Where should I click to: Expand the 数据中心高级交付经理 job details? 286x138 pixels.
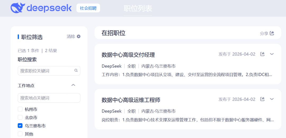[x=272, y=54]
